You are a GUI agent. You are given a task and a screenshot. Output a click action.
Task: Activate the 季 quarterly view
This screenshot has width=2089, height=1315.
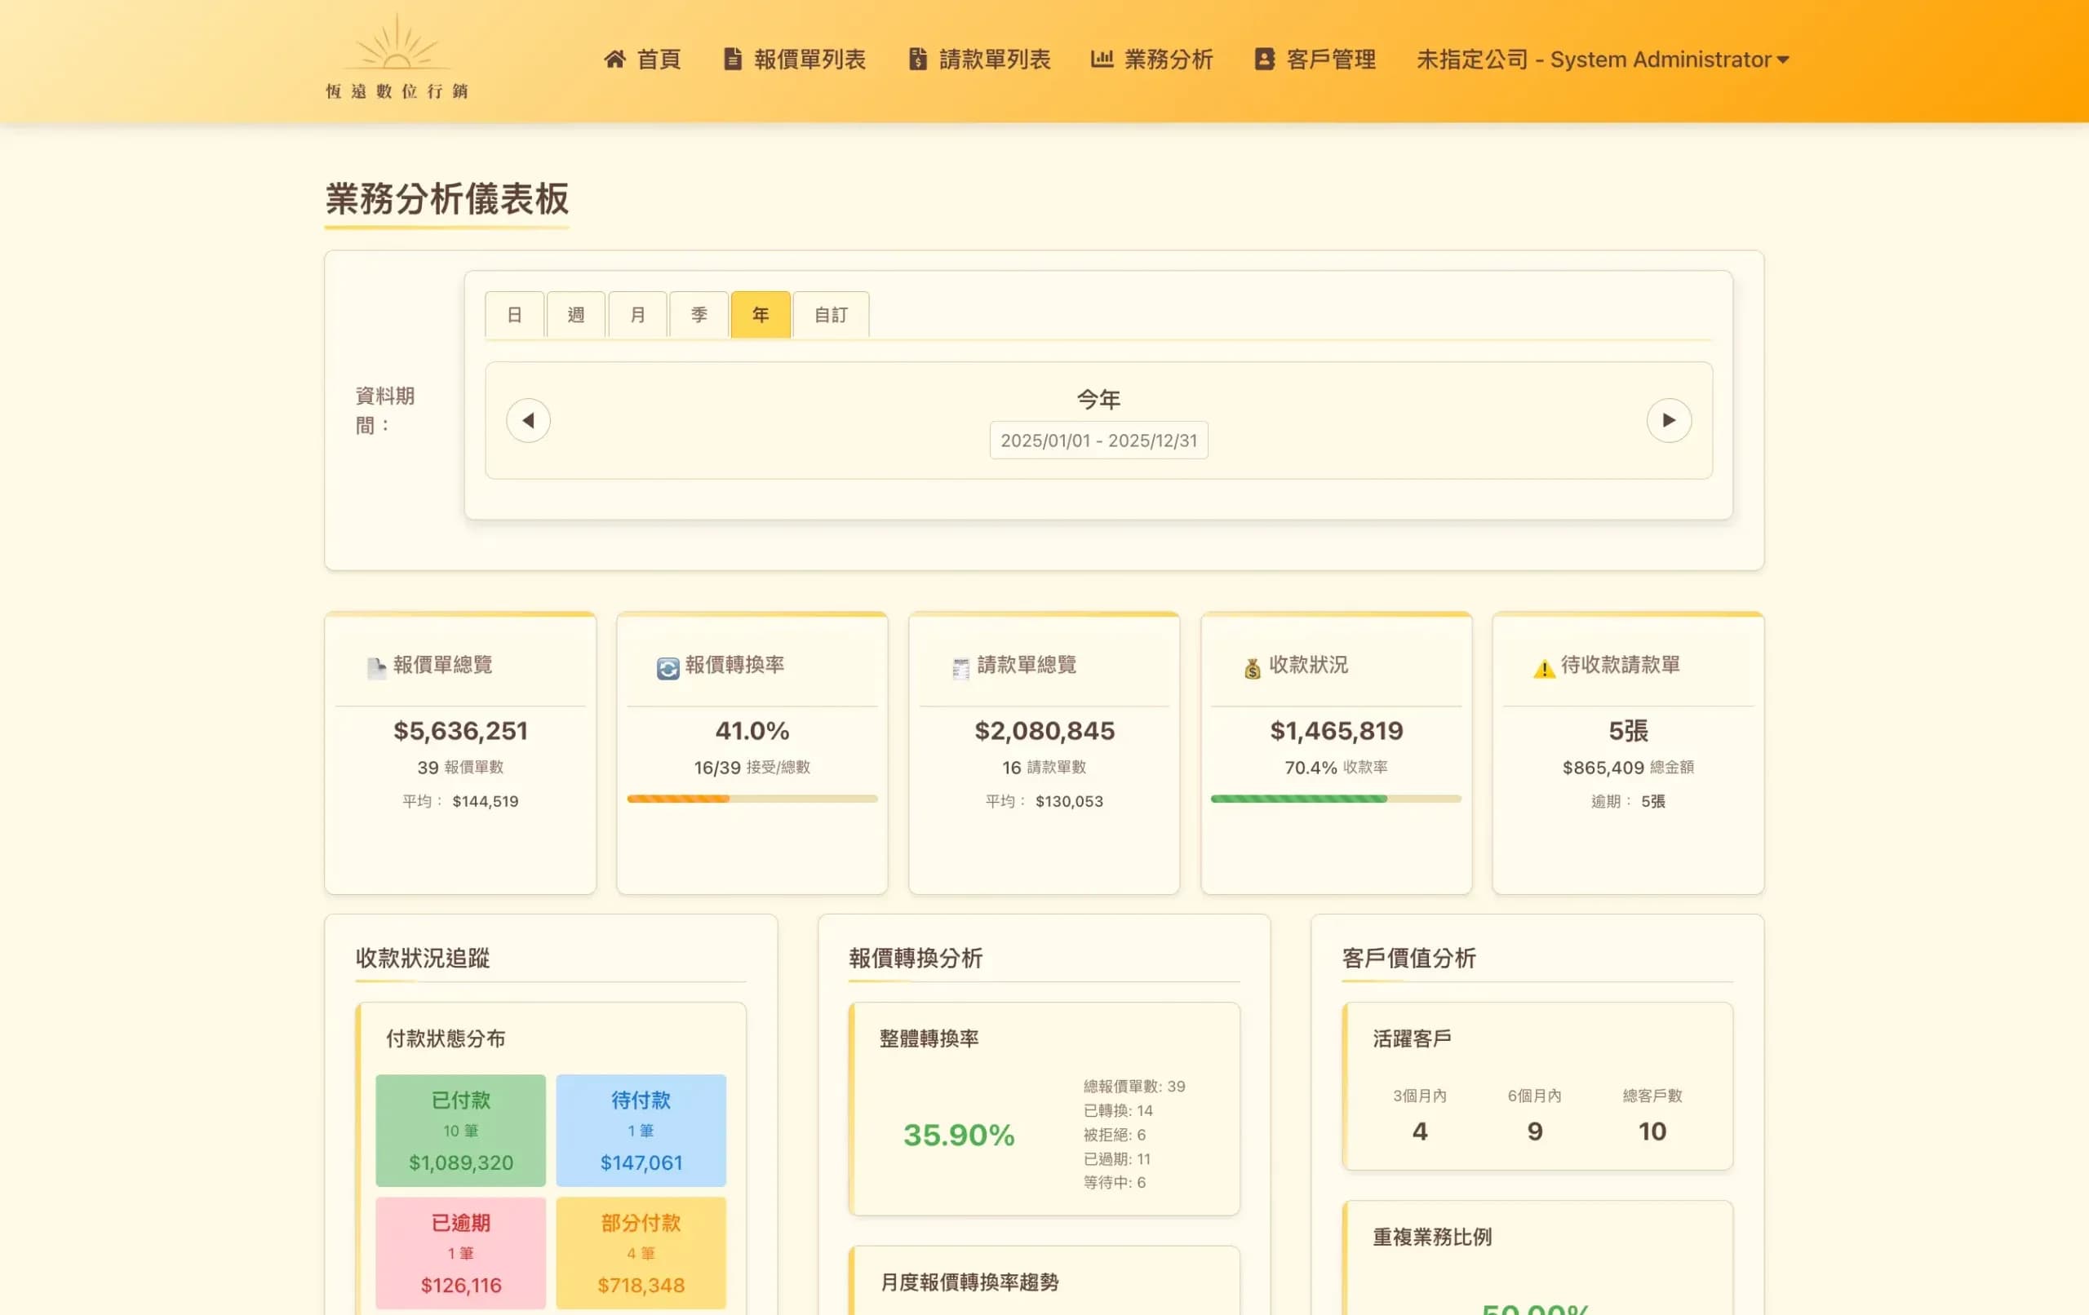699,315
